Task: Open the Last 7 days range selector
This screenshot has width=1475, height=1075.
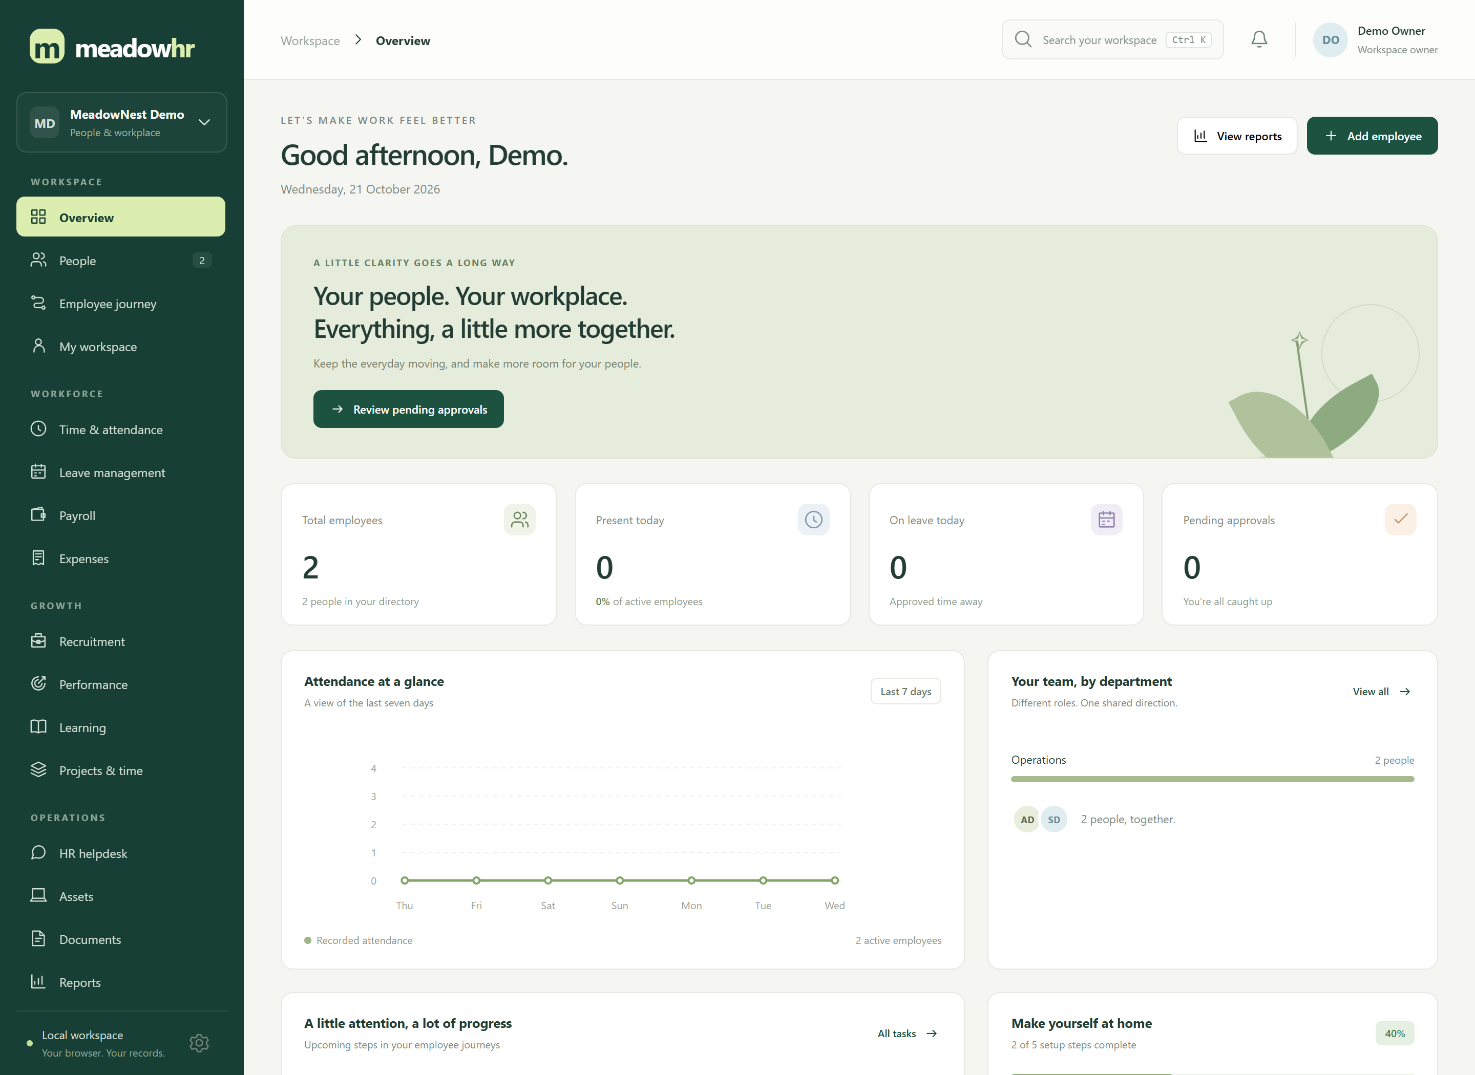Action: 905,691
